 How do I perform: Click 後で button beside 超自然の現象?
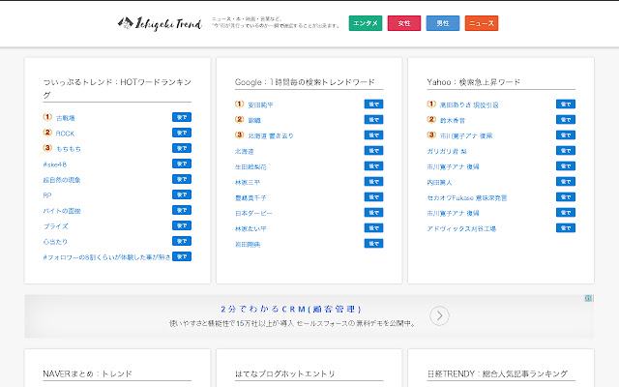point(182,179)
